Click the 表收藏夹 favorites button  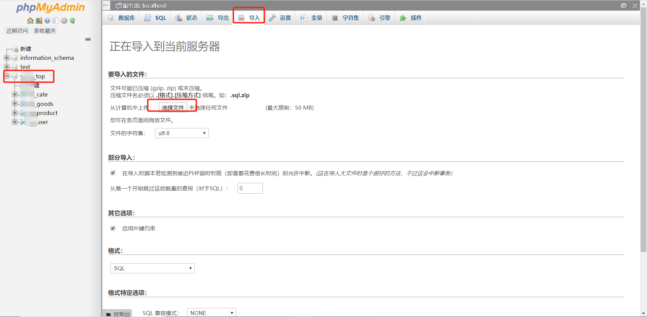(x=45, y=31)
